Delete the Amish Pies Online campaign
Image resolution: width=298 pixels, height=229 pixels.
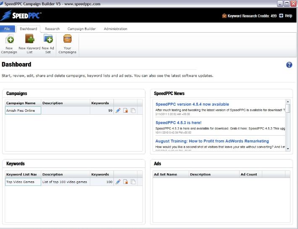(125, 111)
